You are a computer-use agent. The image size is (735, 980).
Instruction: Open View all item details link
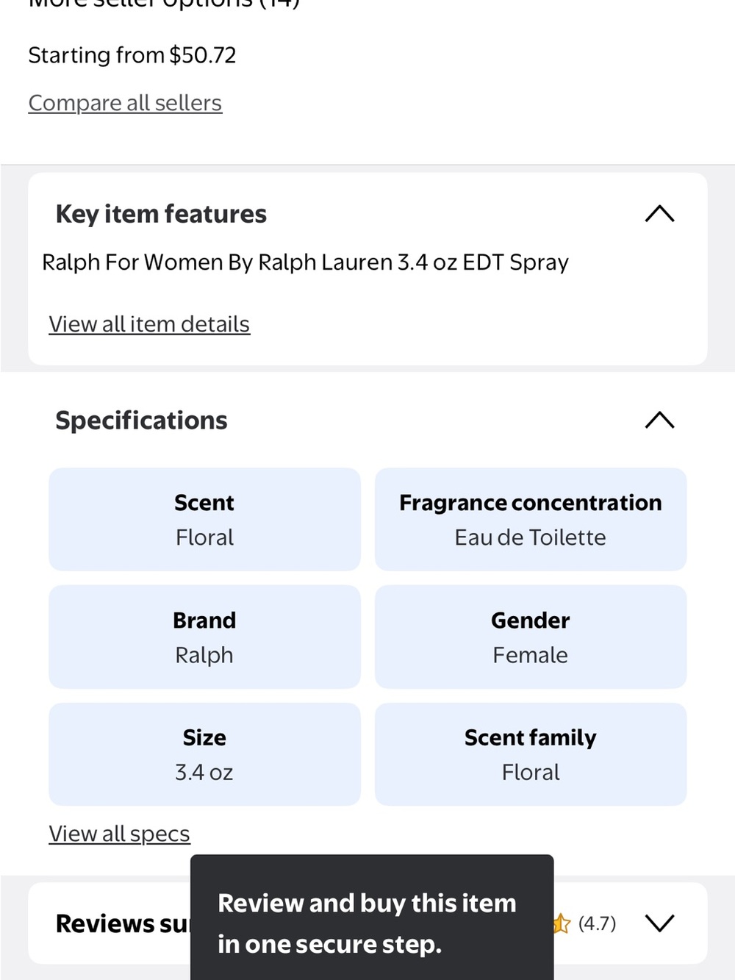coord(149,324)
